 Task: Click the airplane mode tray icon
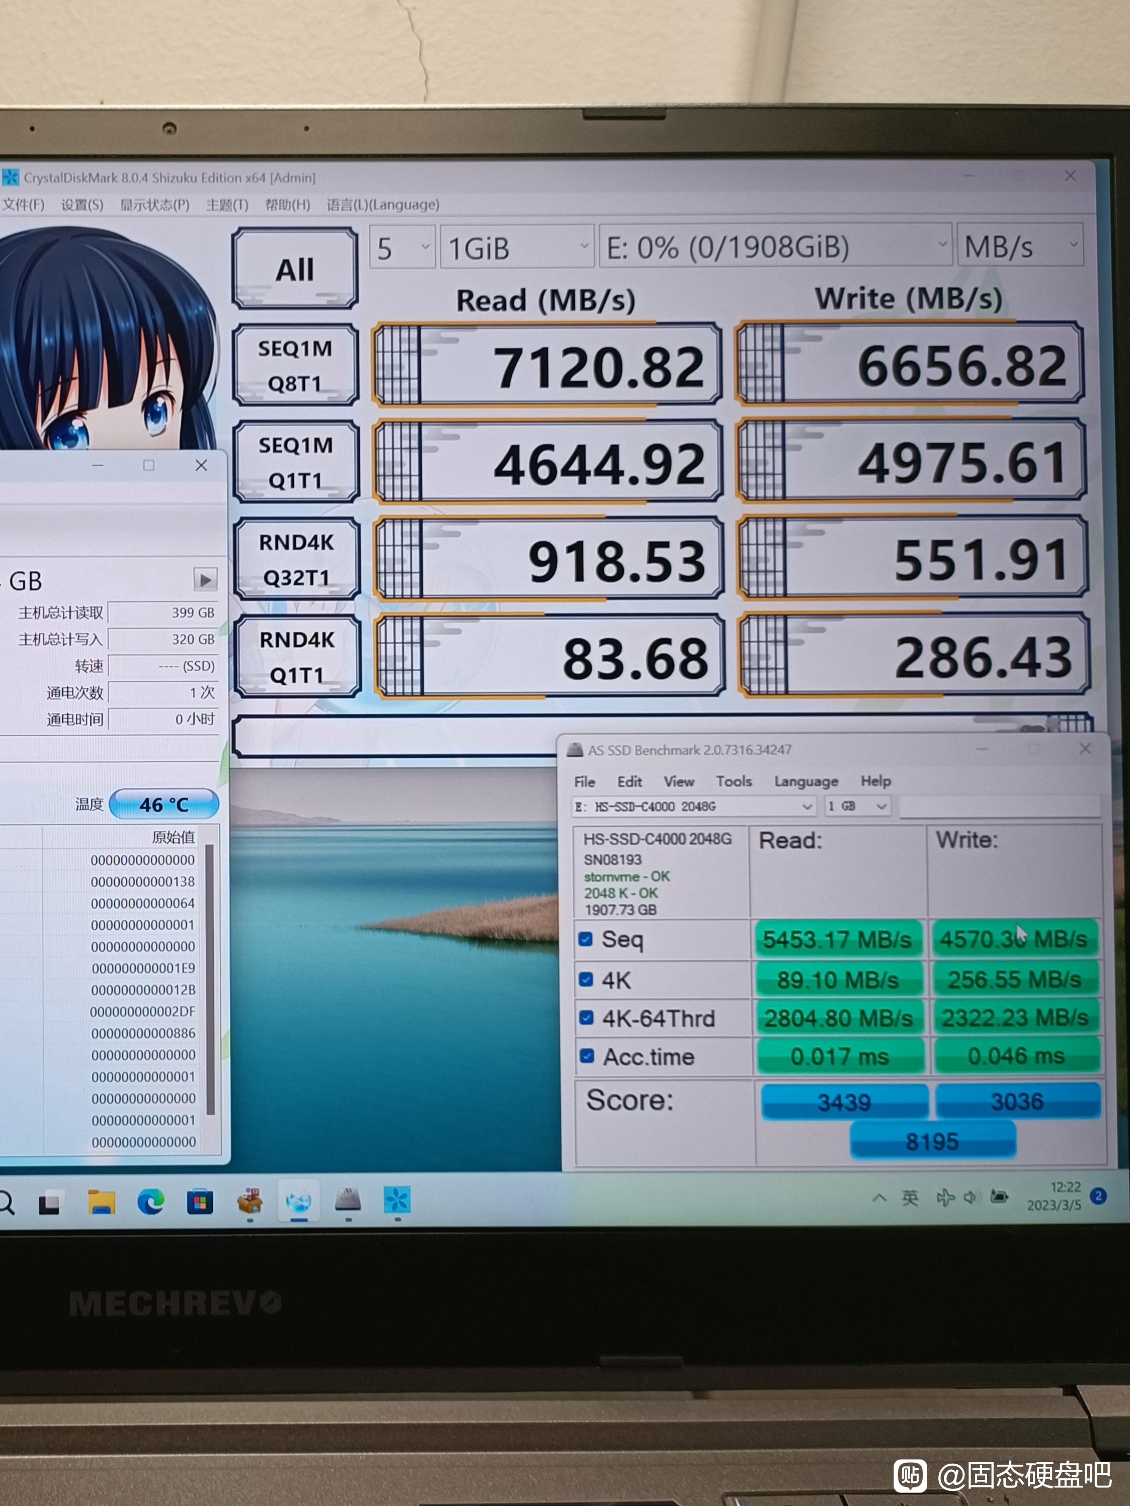pos(945,1198)
